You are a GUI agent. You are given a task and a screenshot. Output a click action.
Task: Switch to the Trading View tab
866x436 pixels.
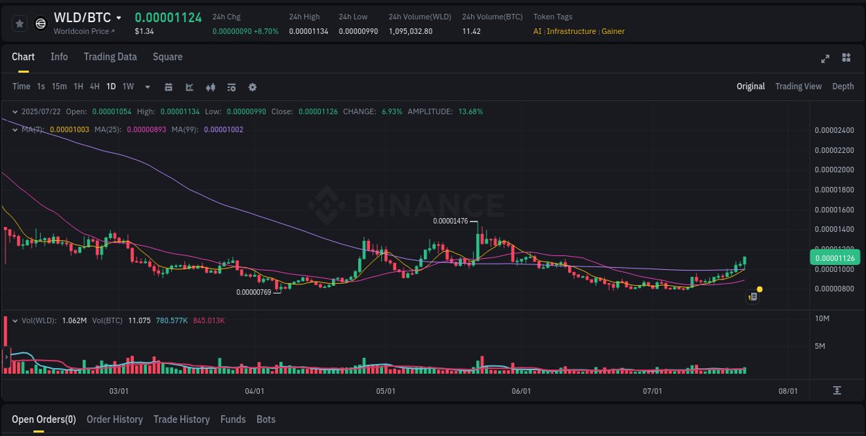point(798,87)
